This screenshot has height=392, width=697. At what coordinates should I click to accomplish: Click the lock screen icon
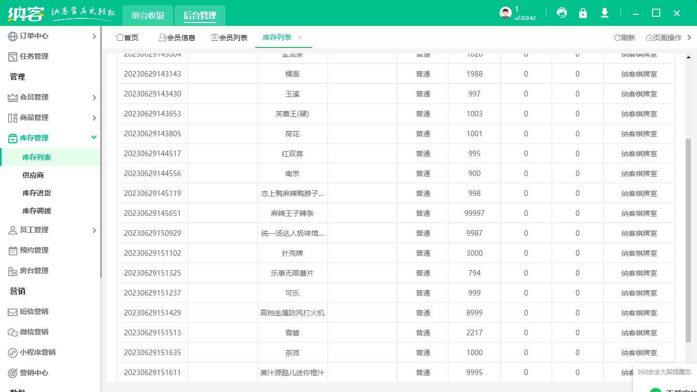tap(583, 13)
